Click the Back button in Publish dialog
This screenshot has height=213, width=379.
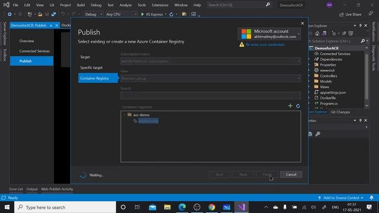(x=220, y=175)
